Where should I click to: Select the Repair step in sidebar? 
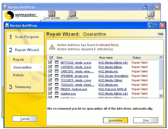19,60
